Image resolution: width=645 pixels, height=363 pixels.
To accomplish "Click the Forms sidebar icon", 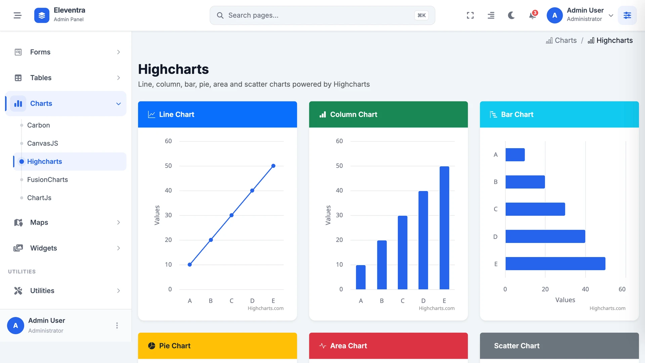I will click(18, 52).
